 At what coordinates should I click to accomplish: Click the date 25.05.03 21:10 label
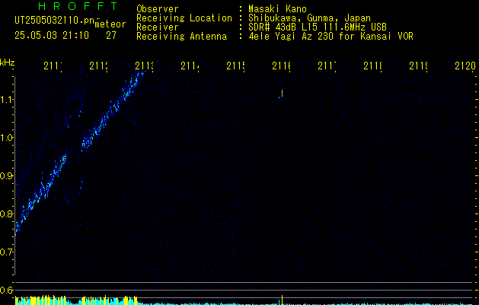52,36
